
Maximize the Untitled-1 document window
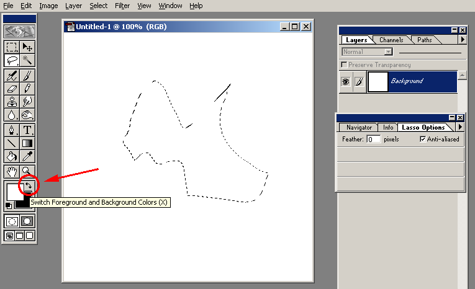[x=294, y=27]
